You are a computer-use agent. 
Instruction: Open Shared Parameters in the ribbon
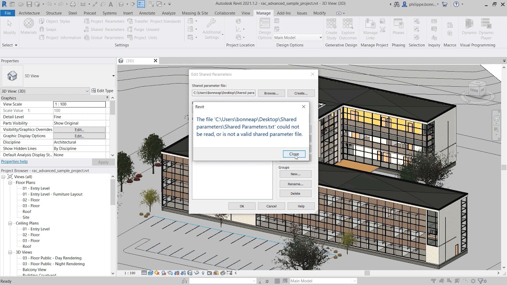click(x=104, y=29)
